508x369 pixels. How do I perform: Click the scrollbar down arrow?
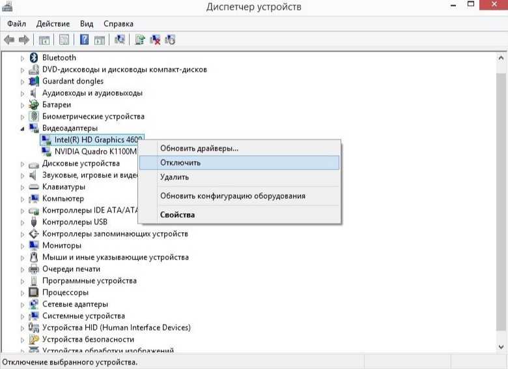[x=501, y=347]
